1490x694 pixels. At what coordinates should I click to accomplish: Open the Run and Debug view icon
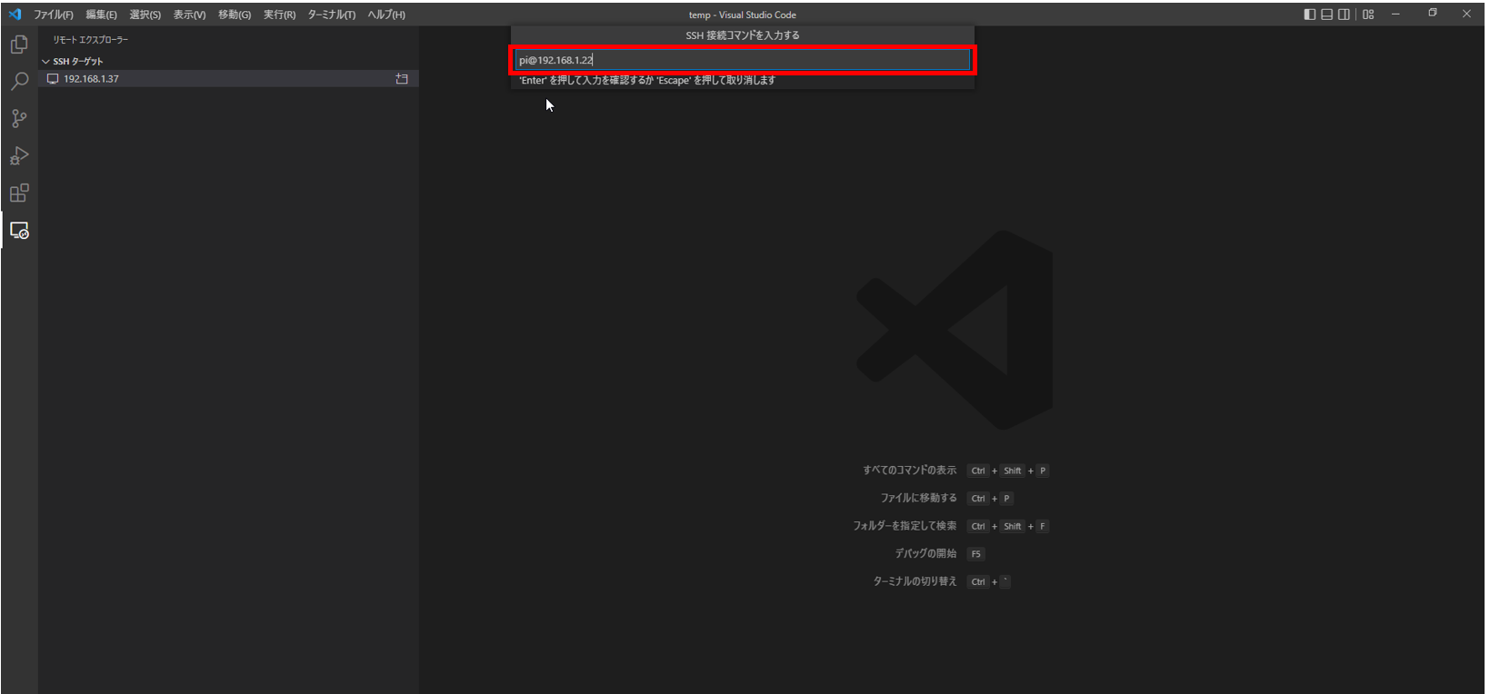[x=19, y=156]
